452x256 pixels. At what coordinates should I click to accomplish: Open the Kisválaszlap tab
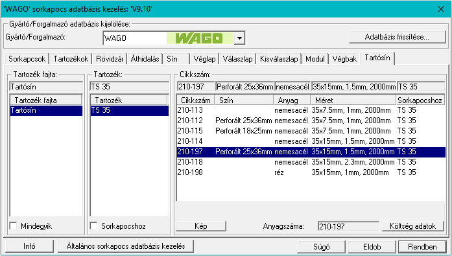279,59
